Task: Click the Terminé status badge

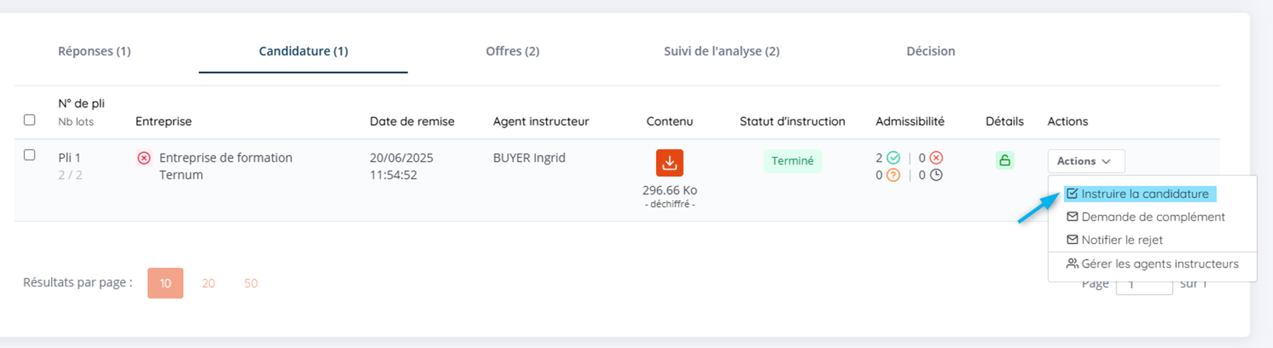Action: (x=792, y=161)
